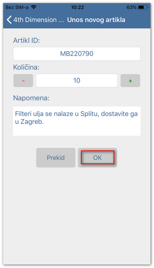Screen dimensions: 154x268
Task: Confirm the entry with OK button
Action: [97, 158]
